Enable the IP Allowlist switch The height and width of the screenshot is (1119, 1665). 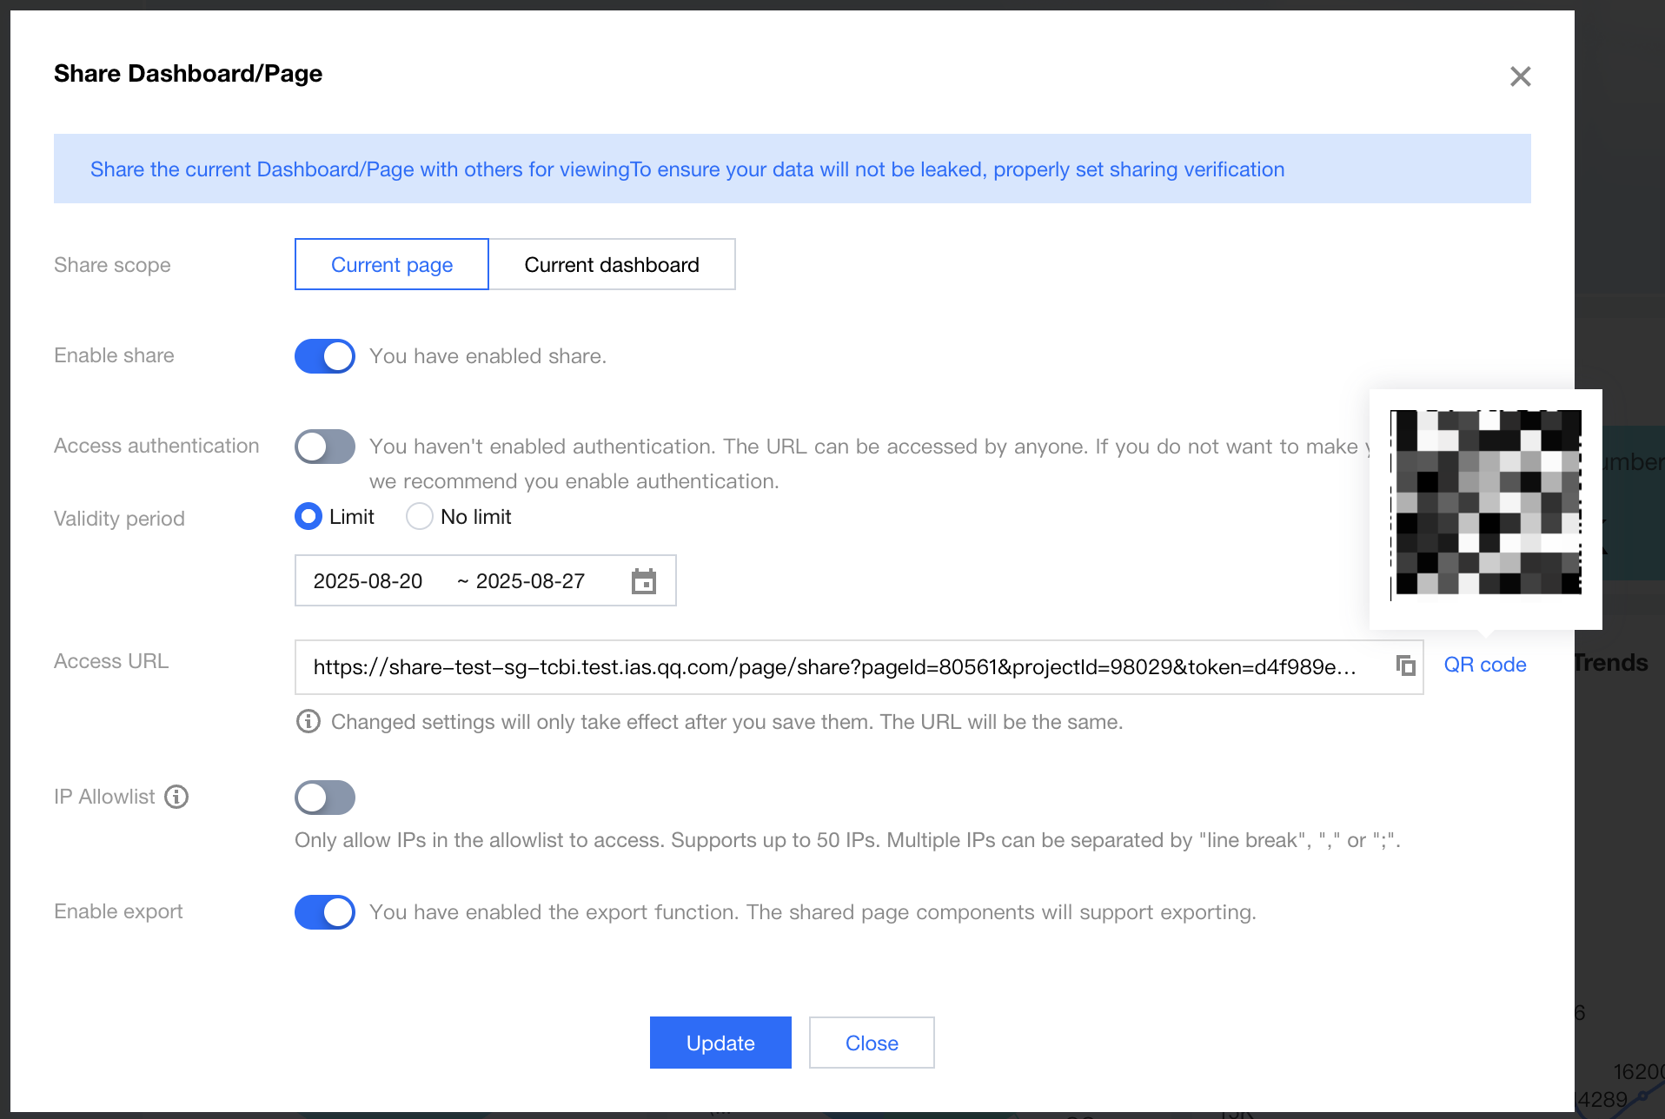tap(324, 798)
